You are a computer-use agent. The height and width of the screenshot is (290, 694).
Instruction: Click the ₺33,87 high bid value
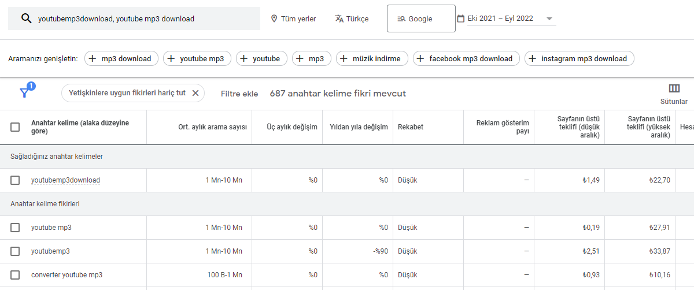pyautogui.click(x=659, y=251)
